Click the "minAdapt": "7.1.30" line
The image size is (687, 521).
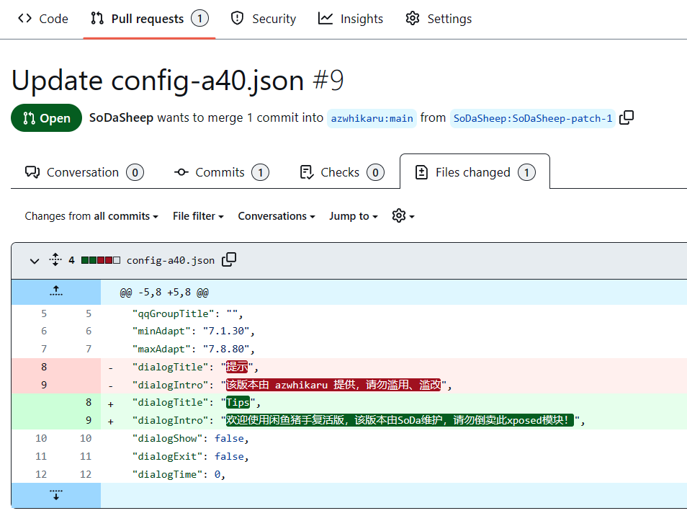[x=394, y=331]
